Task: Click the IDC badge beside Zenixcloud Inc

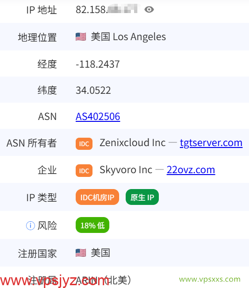Action: 84,144
